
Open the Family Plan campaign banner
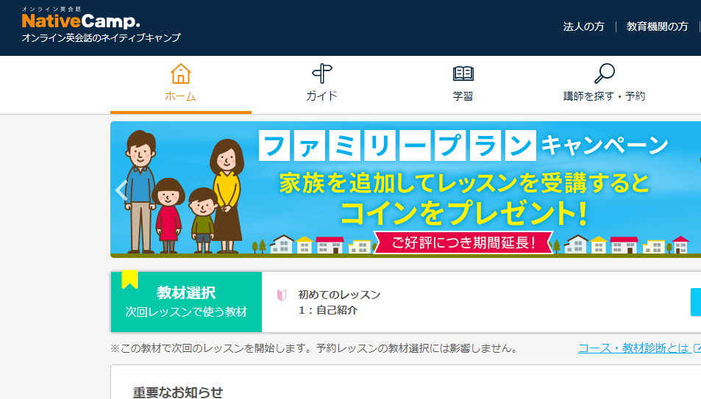click(x=405, y=190)
